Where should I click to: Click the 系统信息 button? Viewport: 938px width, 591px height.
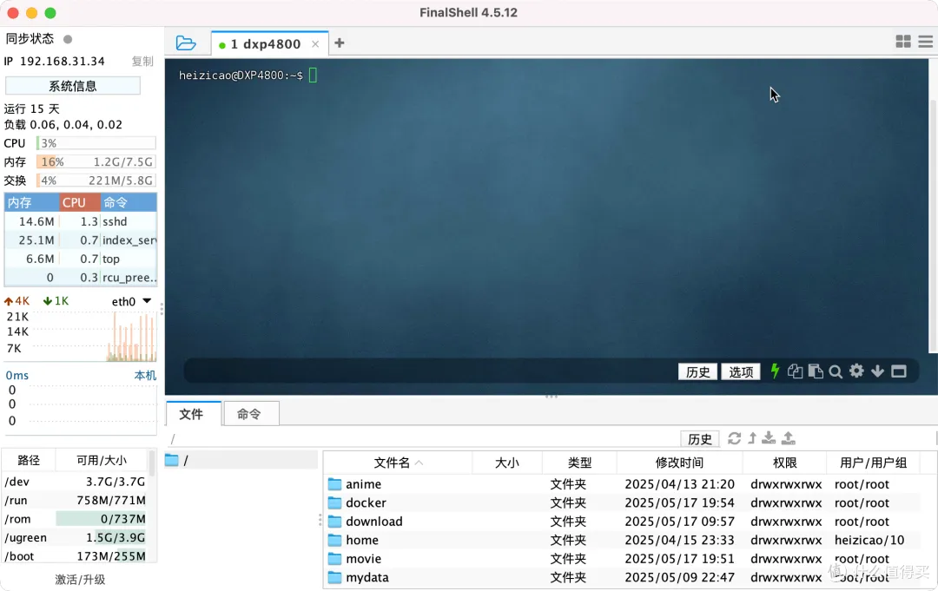point(73,86)
